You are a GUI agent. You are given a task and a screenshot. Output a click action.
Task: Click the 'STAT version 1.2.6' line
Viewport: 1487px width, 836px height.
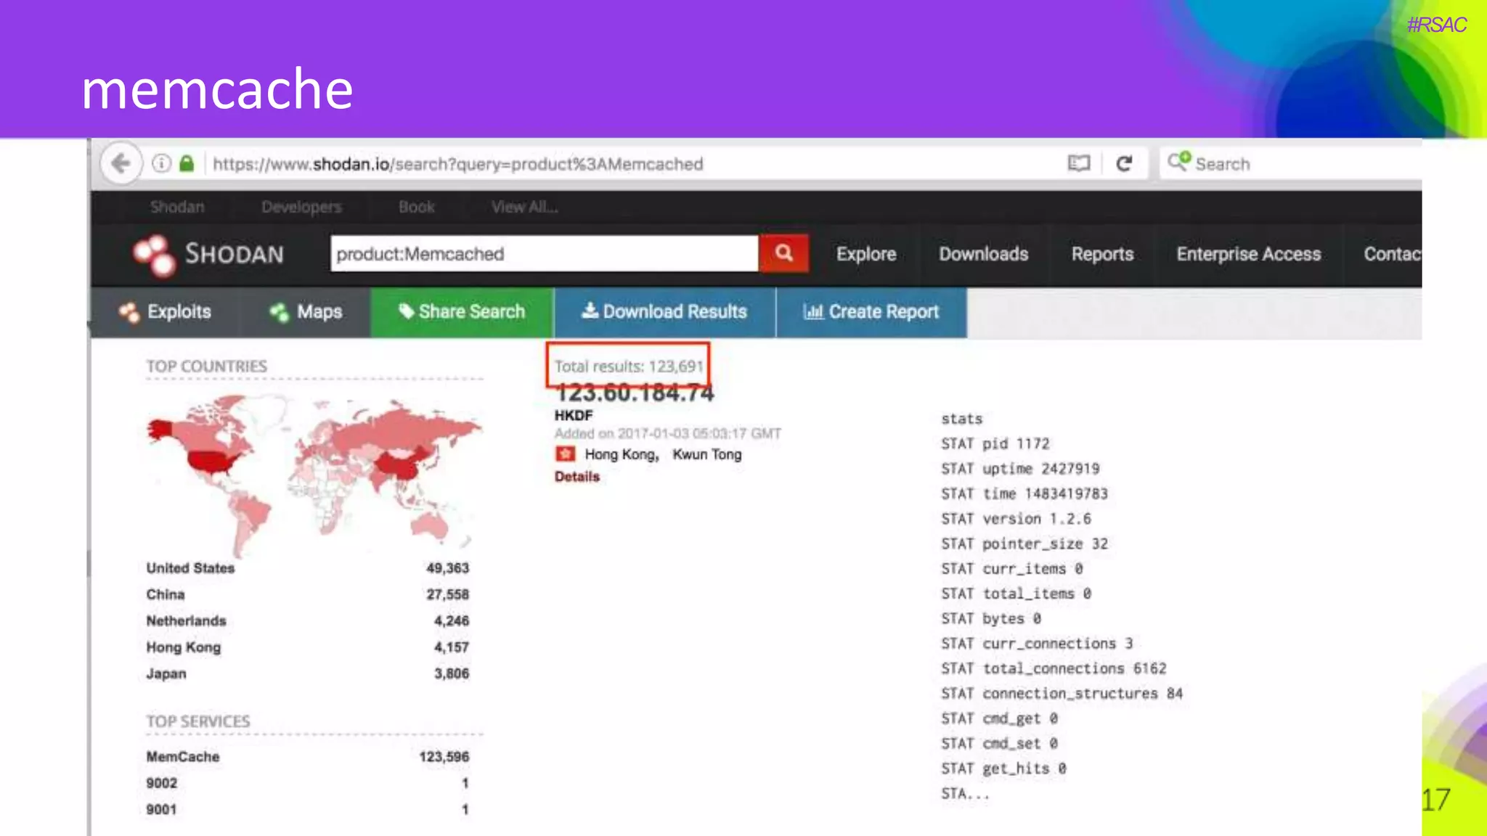click(1016, 519)
